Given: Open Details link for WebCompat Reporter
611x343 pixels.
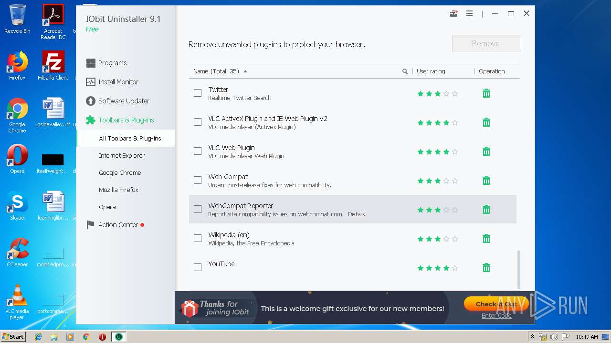Looking at the screenshot, I should [356, 214].
